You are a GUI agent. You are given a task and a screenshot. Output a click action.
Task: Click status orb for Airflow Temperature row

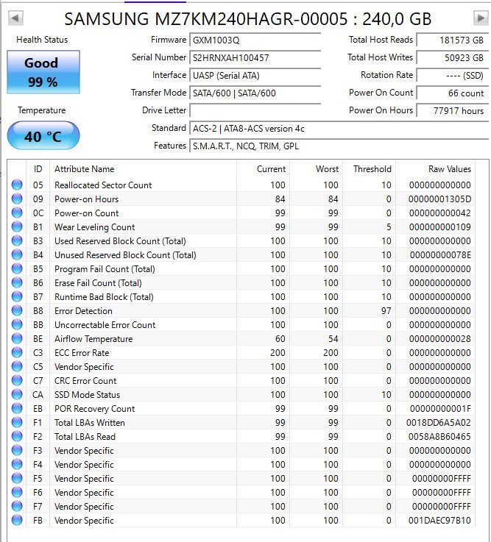[x=17, y=338]
